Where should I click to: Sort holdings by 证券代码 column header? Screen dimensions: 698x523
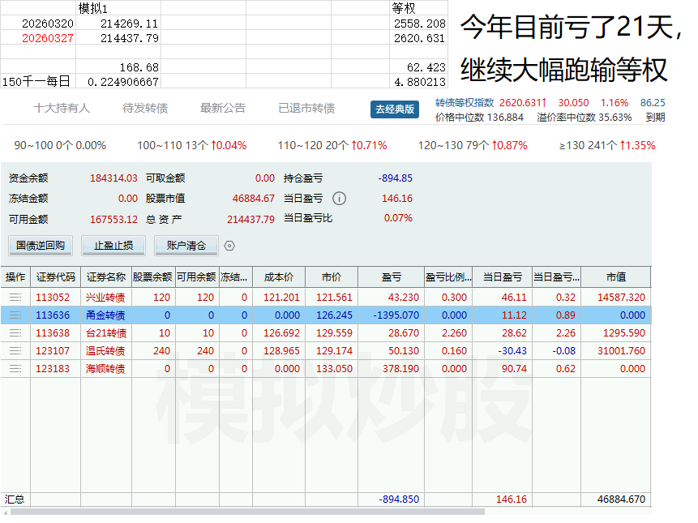pos(55,277)
